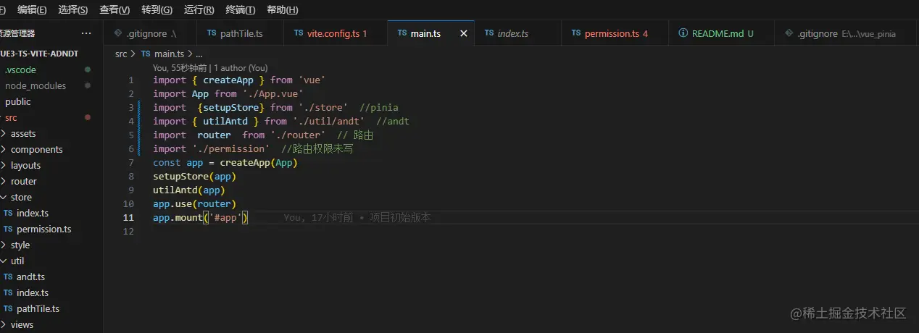Switch to the index.ts editor tab

[x=518, y=33]
